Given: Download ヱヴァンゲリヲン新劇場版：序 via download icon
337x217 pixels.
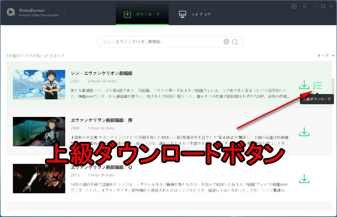Looking at the screenshot, I should (x=304, y=132).
